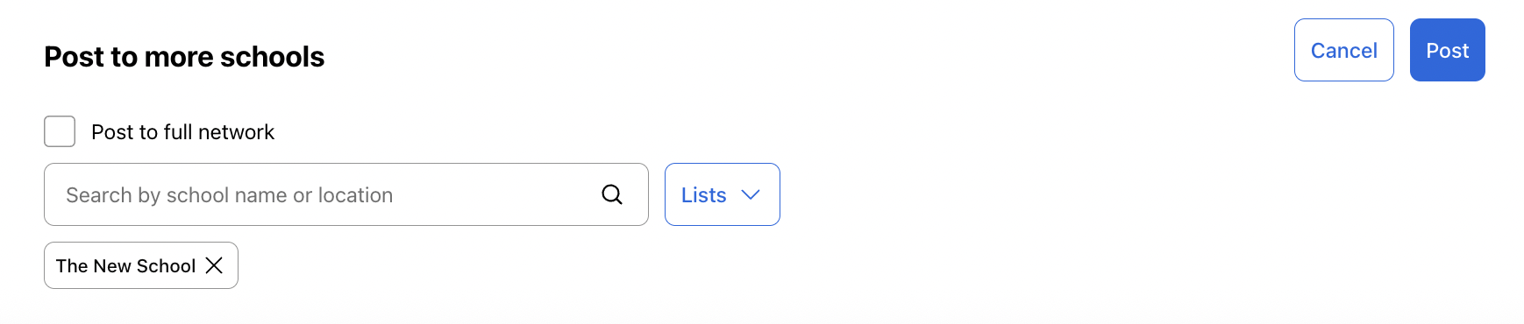Click the Cancel outlined button
Image resolution: width=1524 pixels, height=324 pixels.
click(x=1343, y=50)
